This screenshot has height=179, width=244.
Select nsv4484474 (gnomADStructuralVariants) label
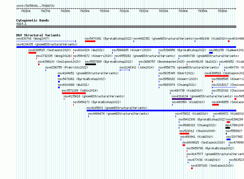(x=118, y=114)
